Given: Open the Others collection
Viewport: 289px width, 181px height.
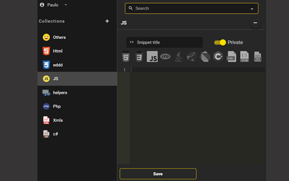Looking at the screenshot, I should click(x=59, y=37).
